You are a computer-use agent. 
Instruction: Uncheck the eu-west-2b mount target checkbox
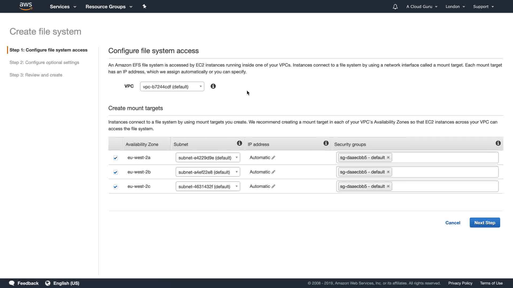[x=115, y=172]
